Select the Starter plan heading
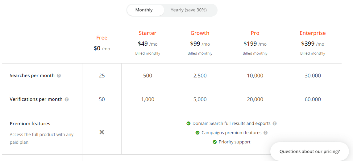The width and height of the screenshot is (353, 161). 147,33
